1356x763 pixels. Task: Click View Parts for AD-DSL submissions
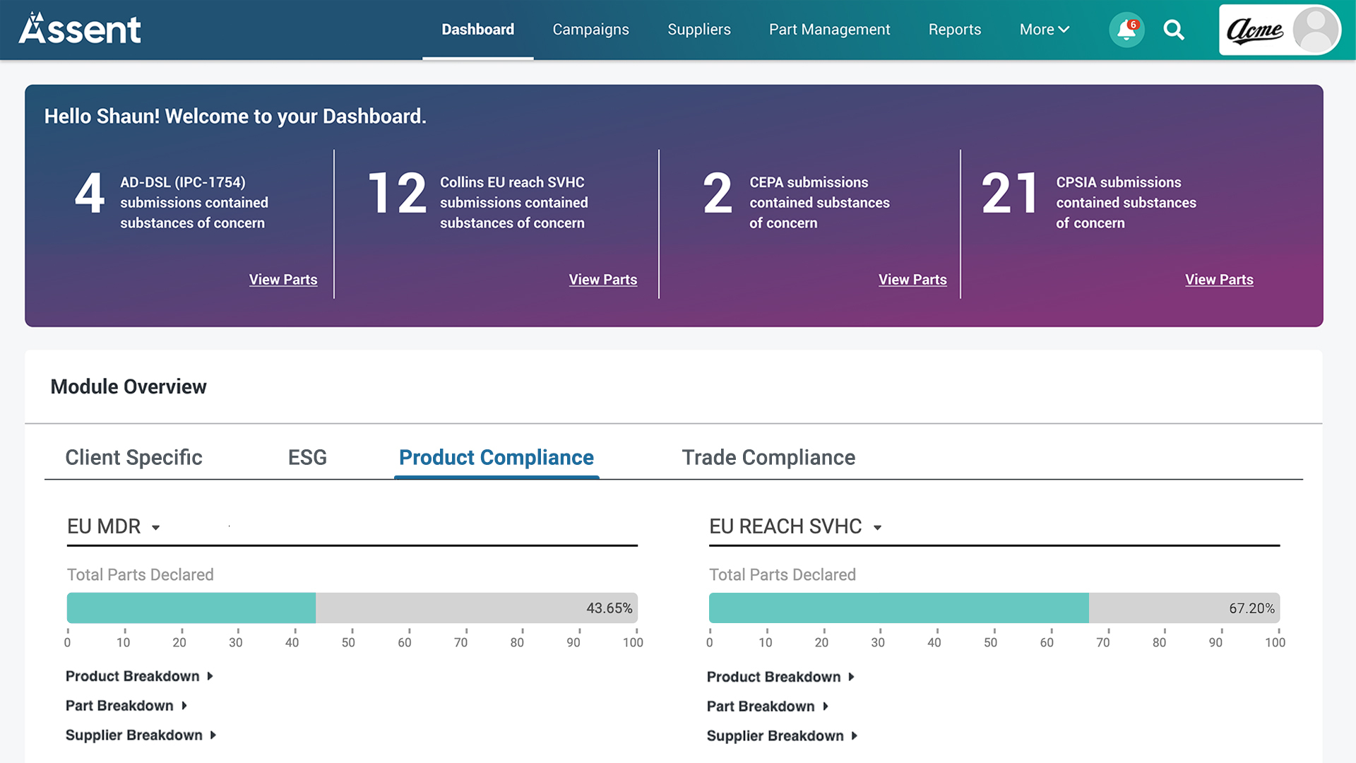pyautogui.click(x=283, y=280)
